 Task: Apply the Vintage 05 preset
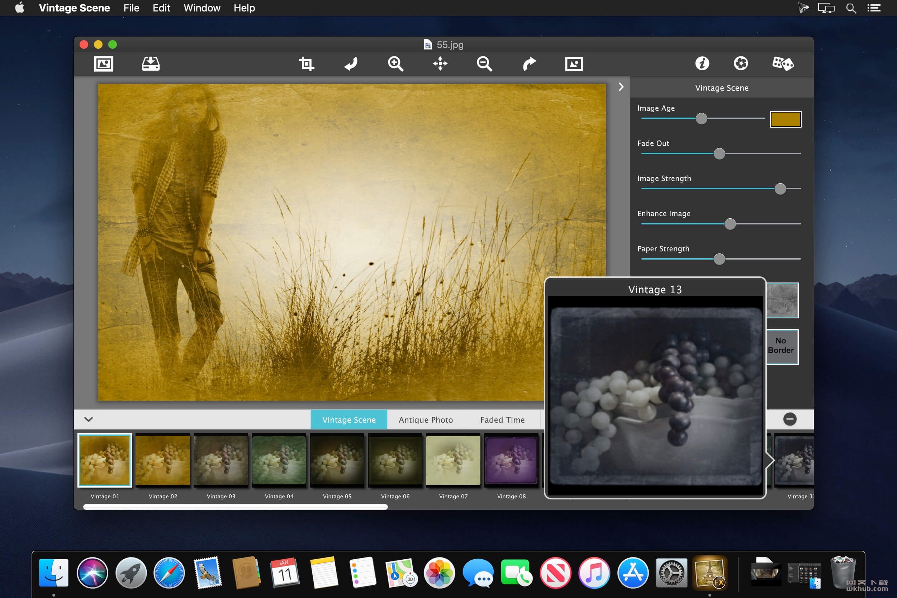[x=337, y=460]
